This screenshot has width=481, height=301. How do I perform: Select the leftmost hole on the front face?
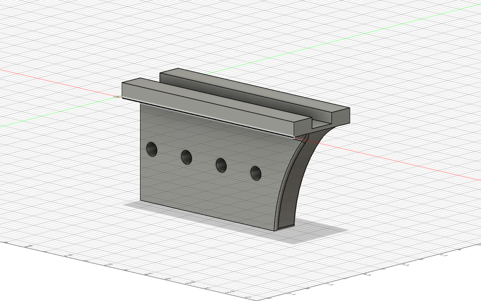pyautogui.click(x=152, y=149)
